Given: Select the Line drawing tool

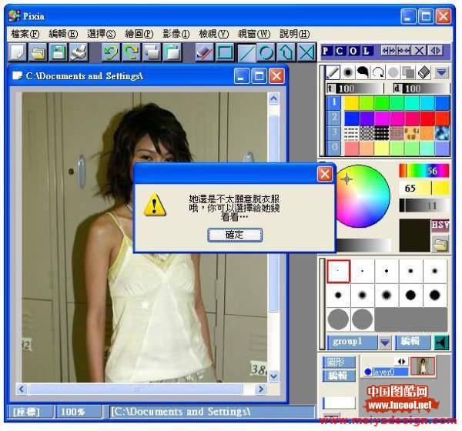Looking at the screenshot, I should tap(246, 52).
